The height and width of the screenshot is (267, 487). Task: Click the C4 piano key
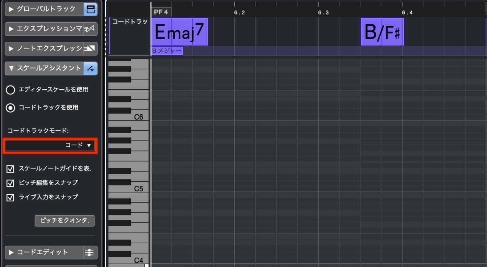point(128,260)
